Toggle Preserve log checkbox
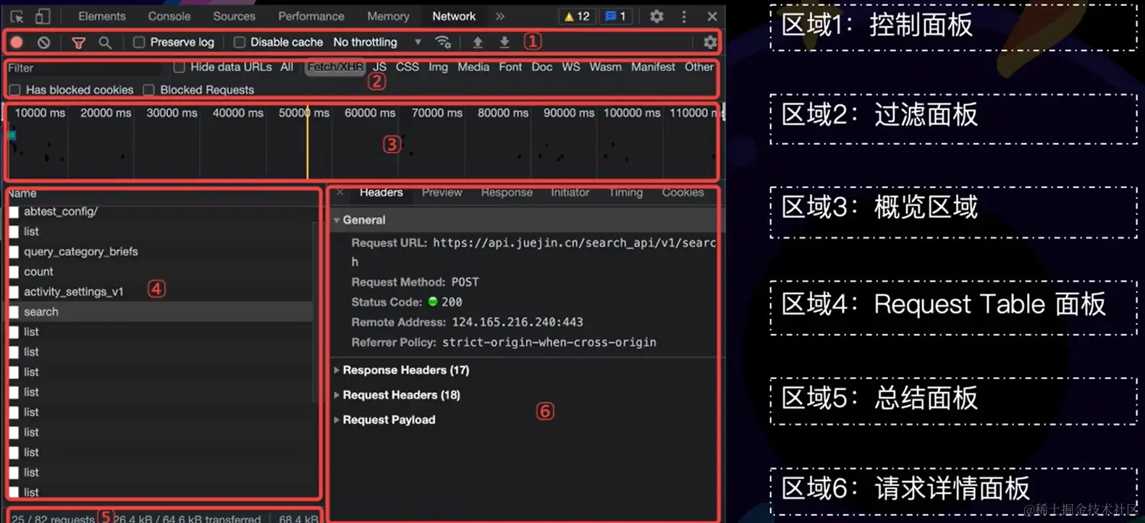Viewport: 1145px width, 523px height. point(139,42)
